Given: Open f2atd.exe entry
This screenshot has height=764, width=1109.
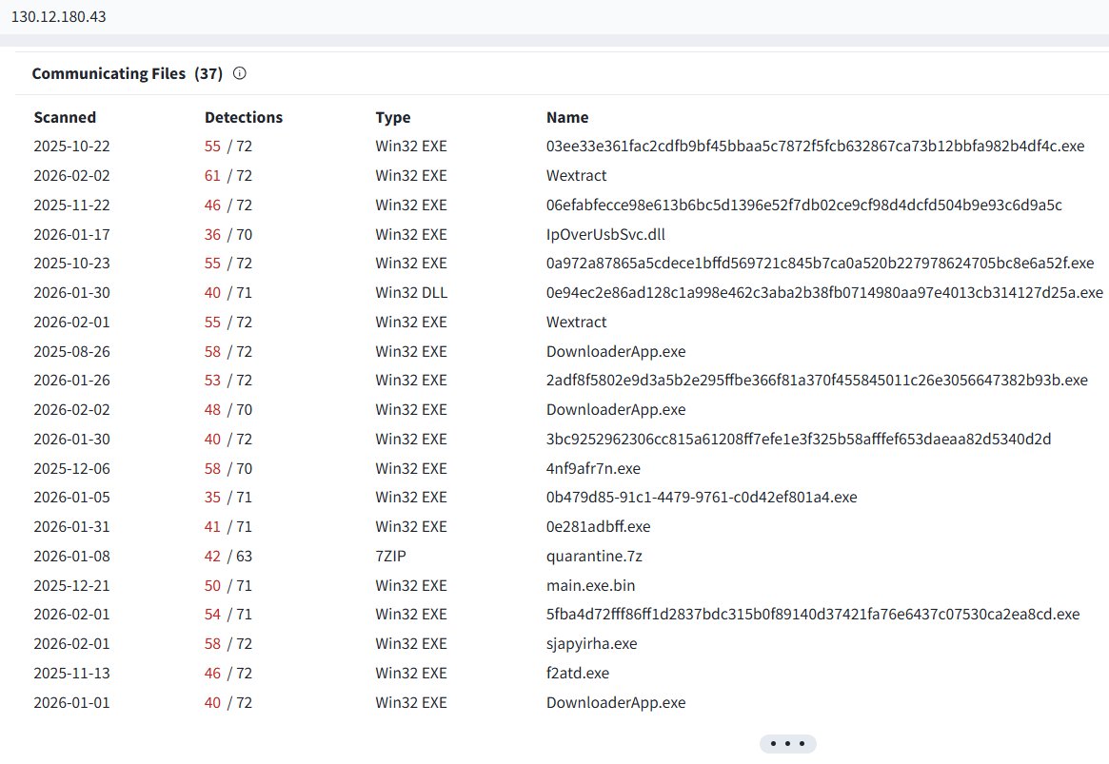Looking at the screenshot, I should (577, 674).
